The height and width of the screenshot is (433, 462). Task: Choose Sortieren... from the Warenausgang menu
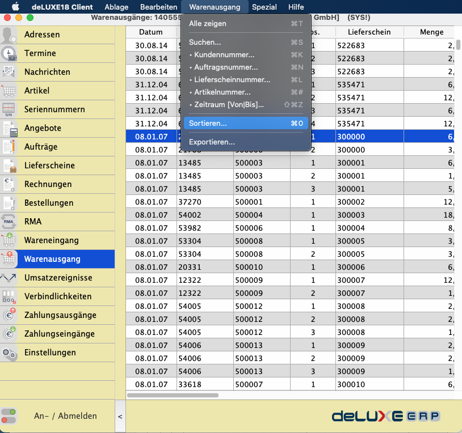pos(208,123)
